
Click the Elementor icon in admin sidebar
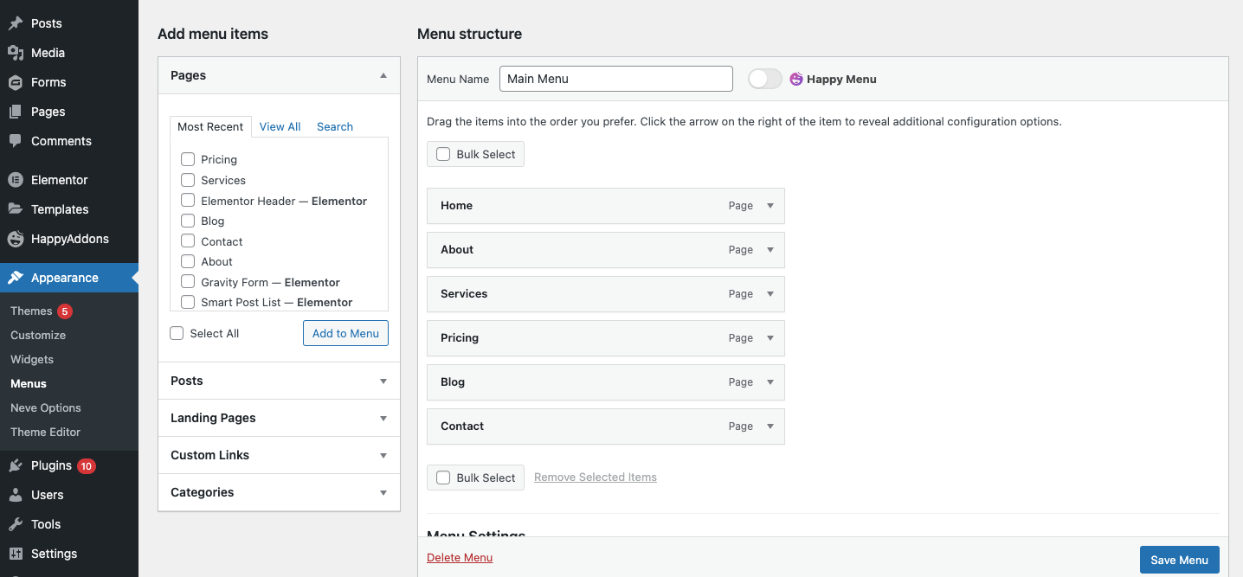pyautogui.click(x=16, y=180)
